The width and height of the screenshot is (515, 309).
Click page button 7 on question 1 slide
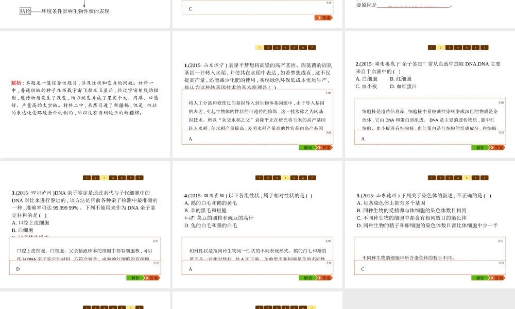(x=312, y=47)
